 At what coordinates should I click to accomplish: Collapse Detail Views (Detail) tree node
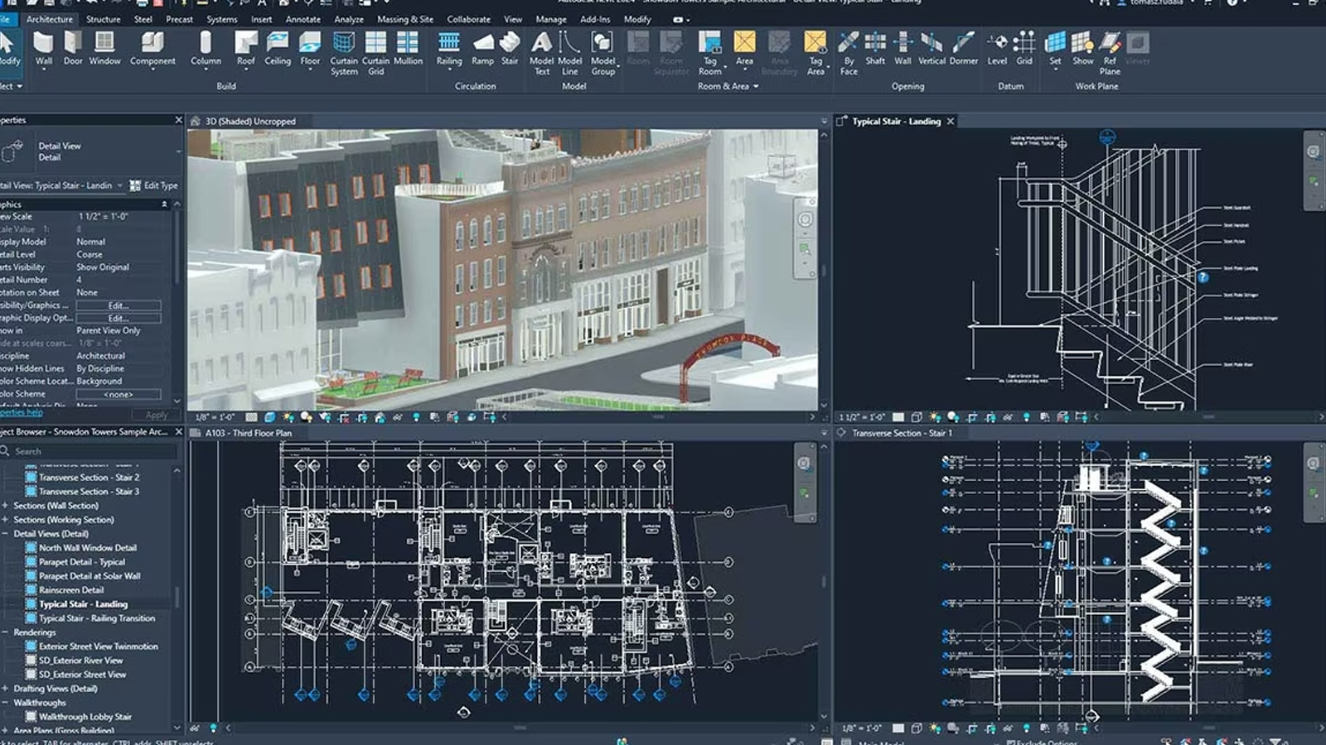point(5,534)
